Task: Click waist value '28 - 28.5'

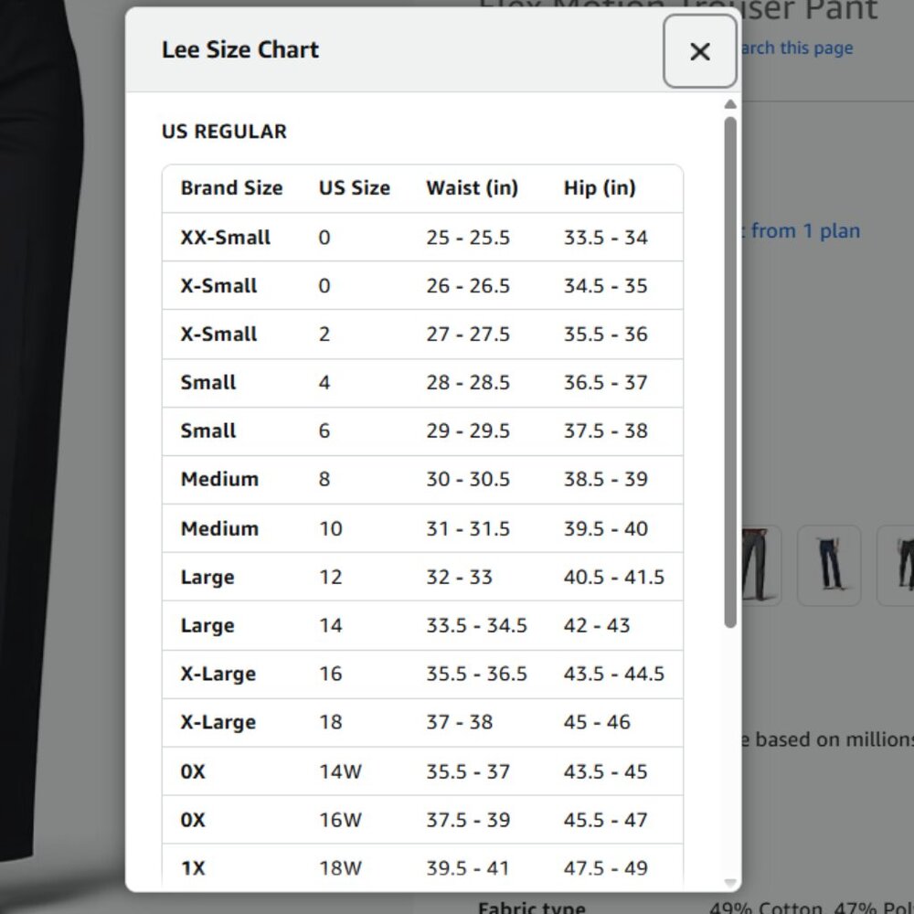Action: (468, 382)
